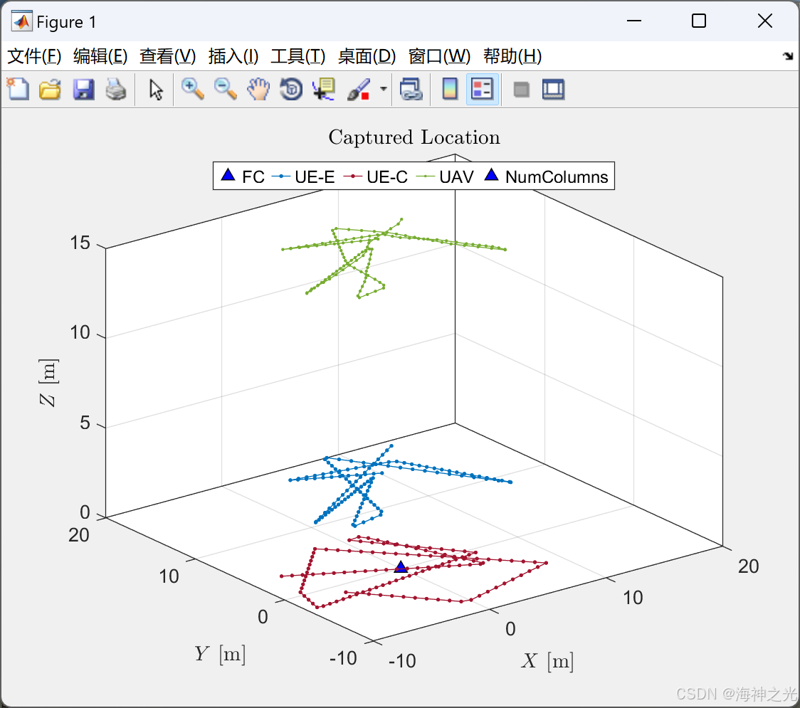Click the Captured Location plot title
The image size is (800, 708).
[414, 137]
